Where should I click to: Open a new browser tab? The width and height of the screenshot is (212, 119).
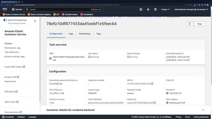(x=22, y=2)
